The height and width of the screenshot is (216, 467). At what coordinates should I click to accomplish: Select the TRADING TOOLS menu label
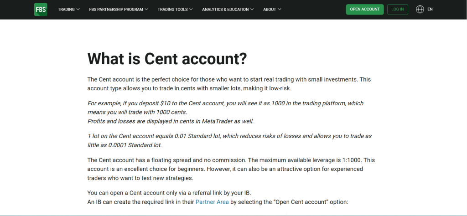pos(172,9)
